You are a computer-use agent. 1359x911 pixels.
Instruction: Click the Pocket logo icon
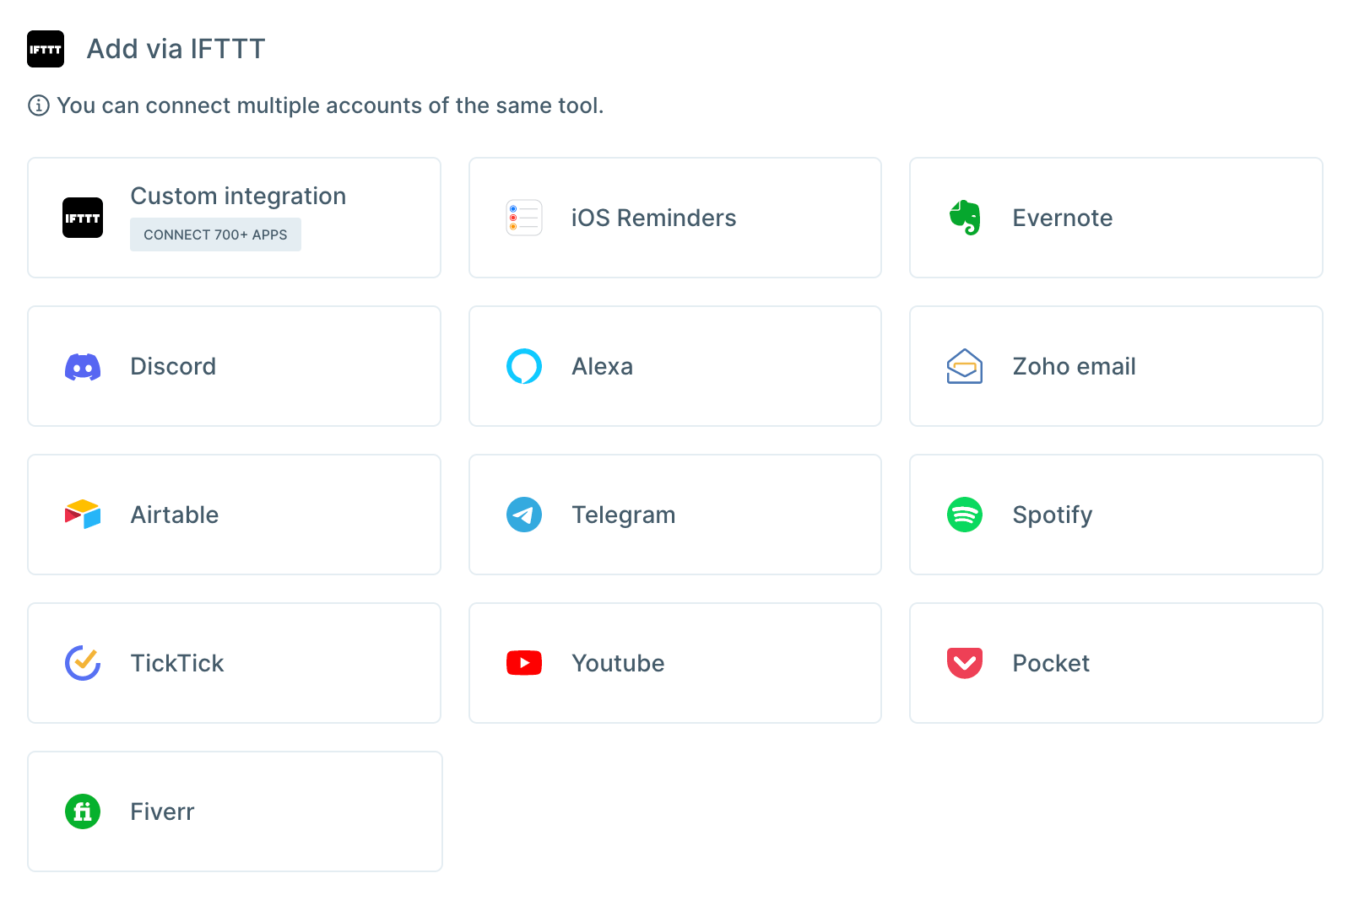click(x=965, y=663)
